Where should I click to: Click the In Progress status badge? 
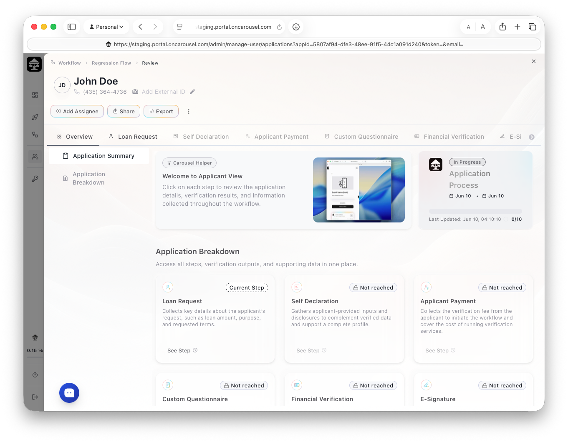tap(467, 162)
